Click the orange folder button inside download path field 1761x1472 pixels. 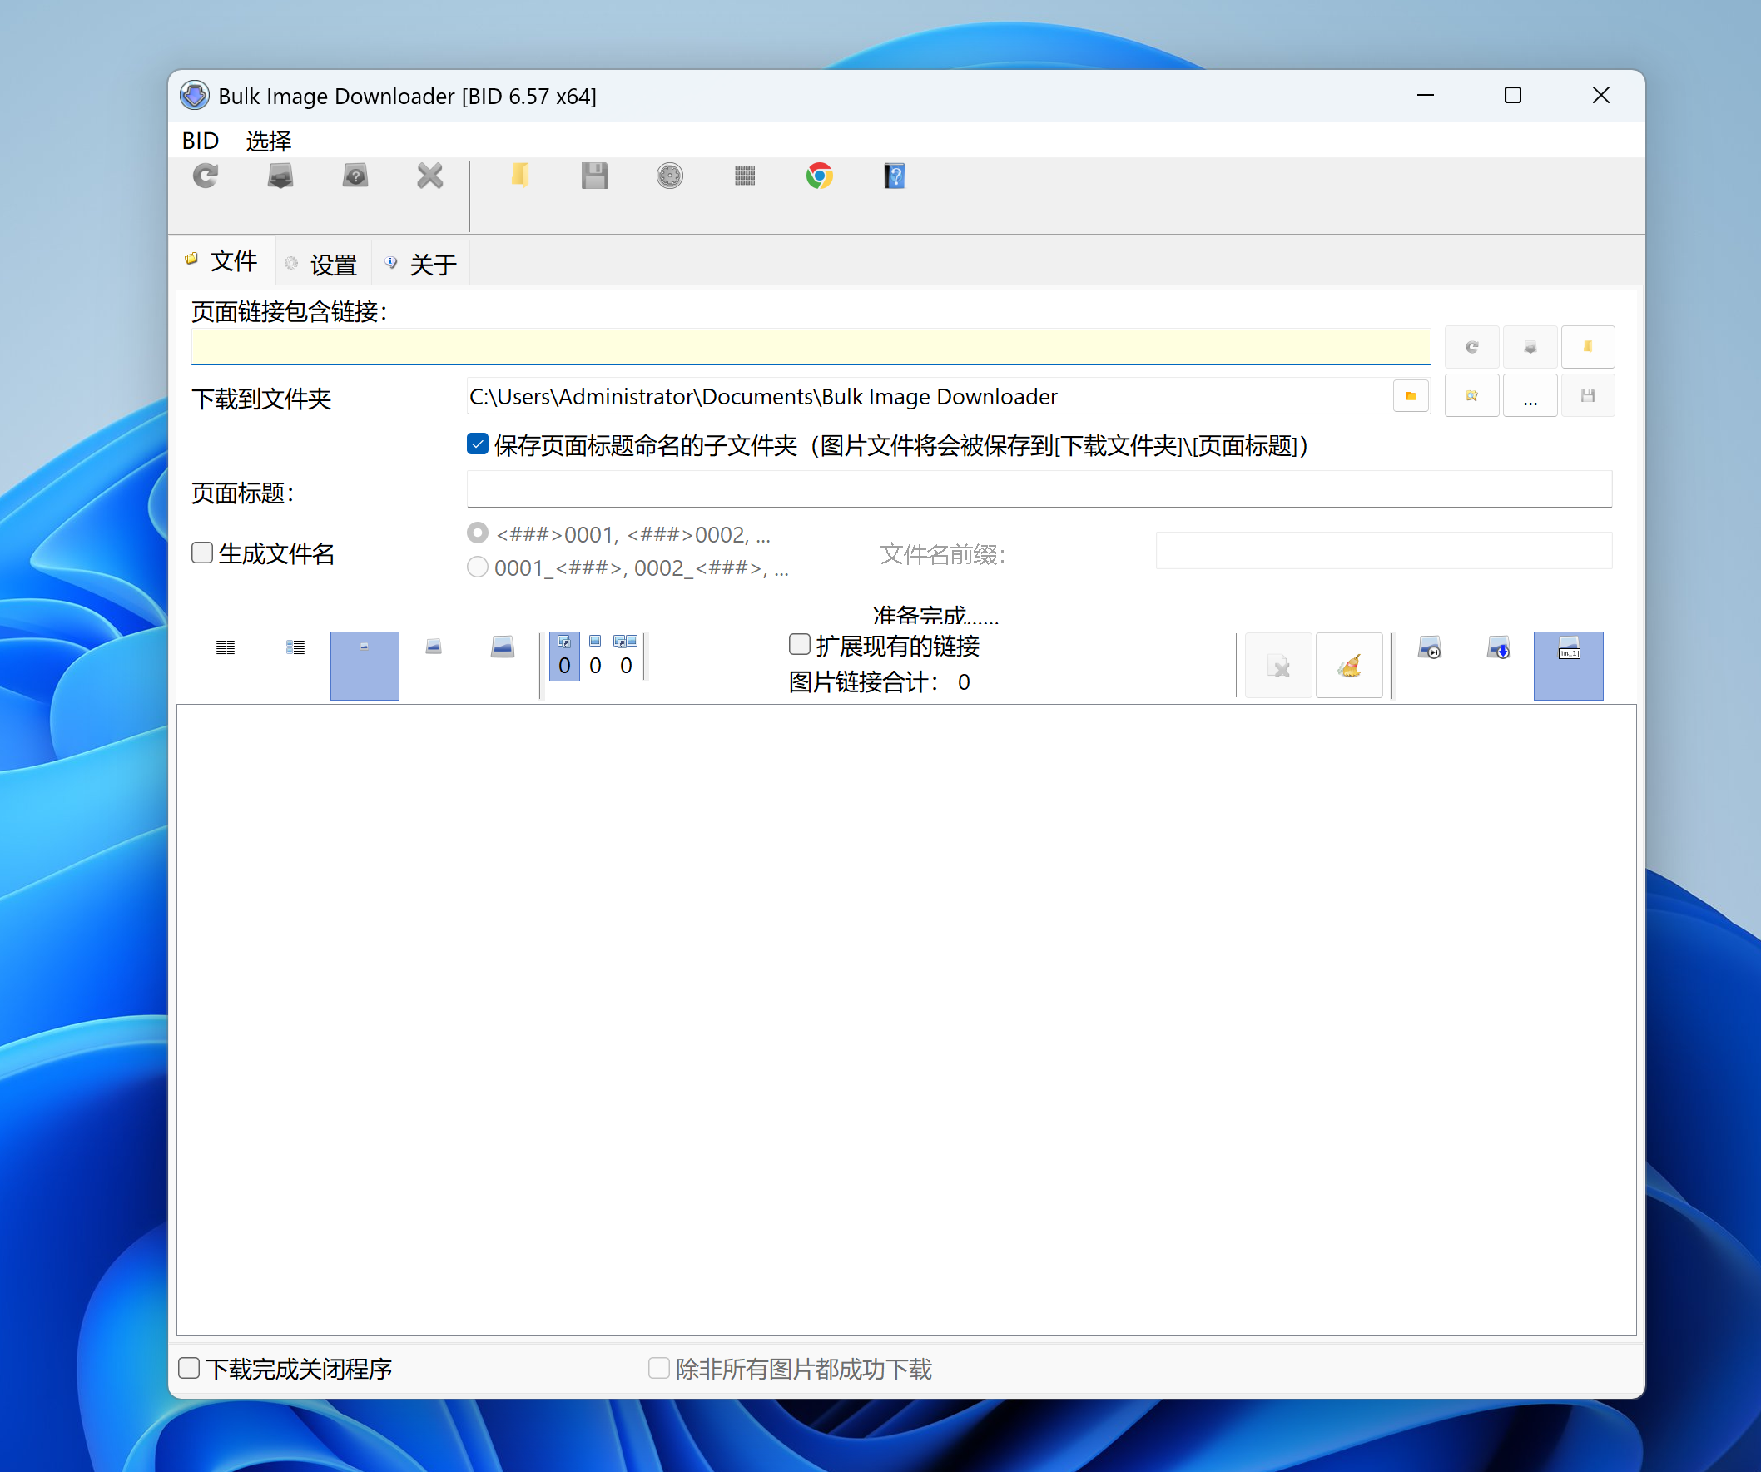[1411, 395]
